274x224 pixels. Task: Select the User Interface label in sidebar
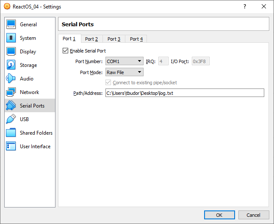click(35, 146)
